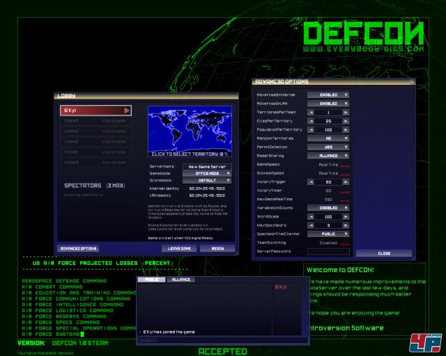The height and width of the screenshot is (356, 446).
Task: Click the Spectators (3 Max) heading
Action: tap(95, 186)
